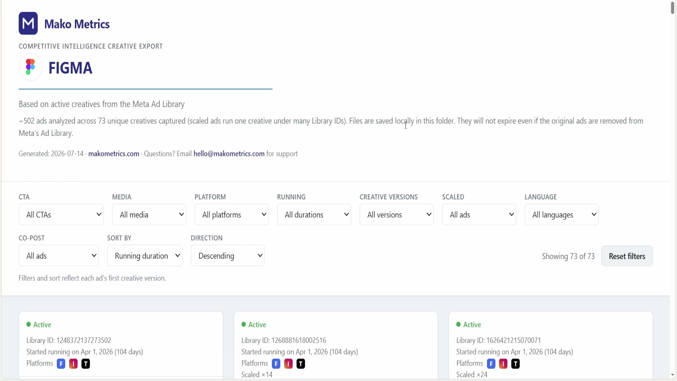Viewport: 677px width, 381px height.
Task: Click Threads platform icon for ad 1248372137273502
Action: click(86, 364)
